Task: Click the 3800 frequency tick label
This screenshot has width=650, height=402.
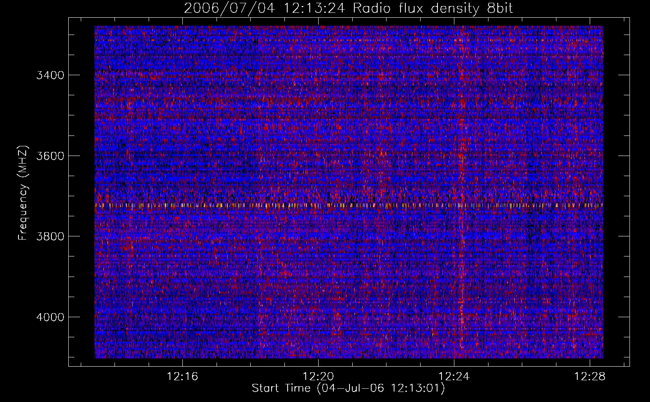Action: tap(50, 236)
